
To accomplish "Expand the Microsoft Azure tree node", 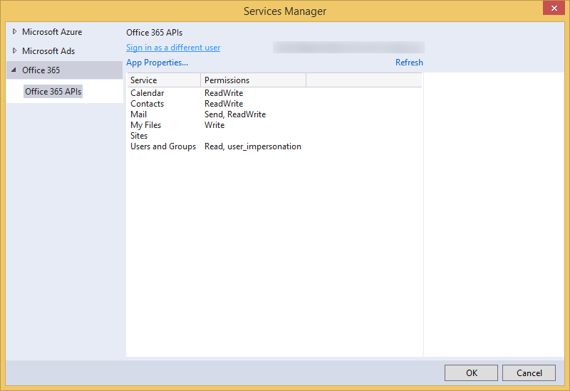I will [14, 31].
